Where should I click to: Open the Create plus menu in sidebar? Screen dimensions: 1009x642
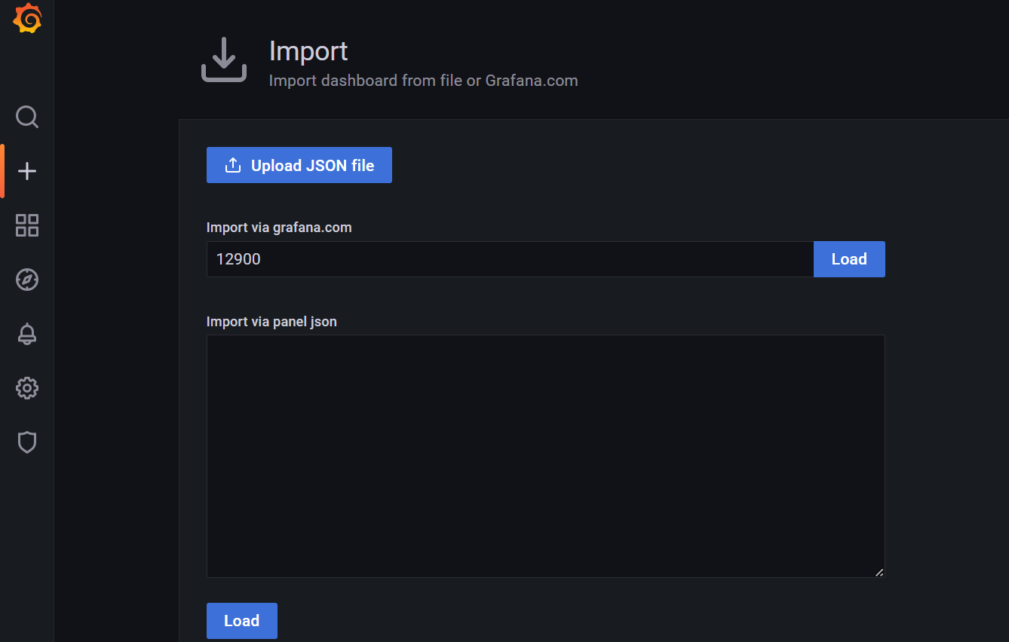pyautogui.click(x=27, y=171)
